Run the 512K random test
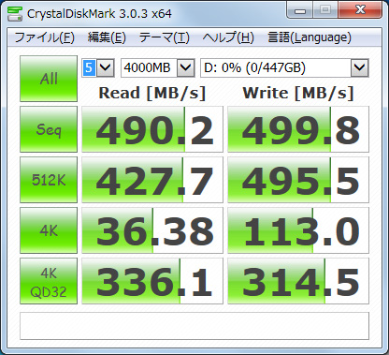 tap(49, 180)
